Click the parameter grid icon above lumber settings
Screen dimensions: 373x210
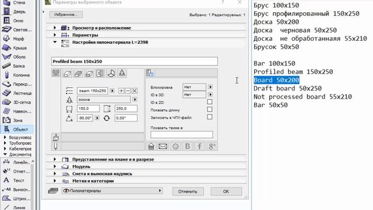point(56,73)
